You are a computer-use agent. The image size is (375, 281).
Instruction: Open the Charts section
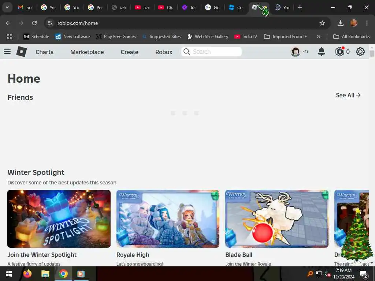pyautogui.click(x=44, y=52)
